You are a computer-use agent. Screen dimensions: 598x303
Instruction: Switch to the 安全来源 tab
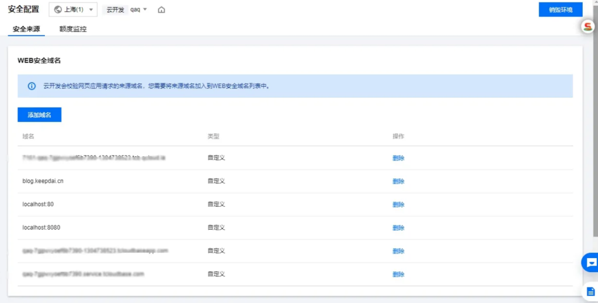pos(26,29)
